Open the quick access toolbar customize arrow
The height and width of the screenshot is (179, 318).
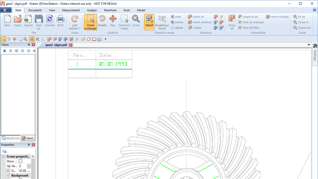pyautogui.click(x=105, y=39)
